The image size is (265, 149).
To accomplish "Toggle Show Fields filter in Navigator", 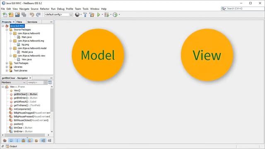I will [x=11, y=140].
